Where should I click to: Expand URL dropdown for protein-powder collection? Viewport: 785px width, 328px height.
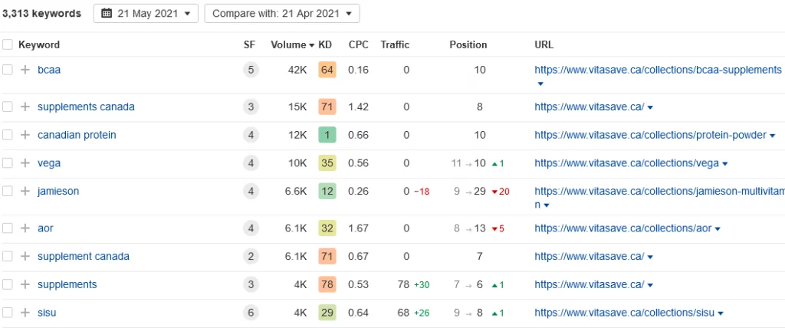click(772, 135)
